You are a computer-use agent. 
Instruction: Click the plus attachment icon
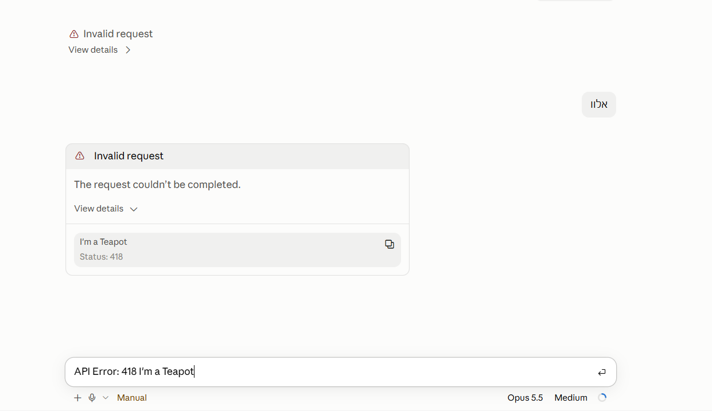(77, 398)
